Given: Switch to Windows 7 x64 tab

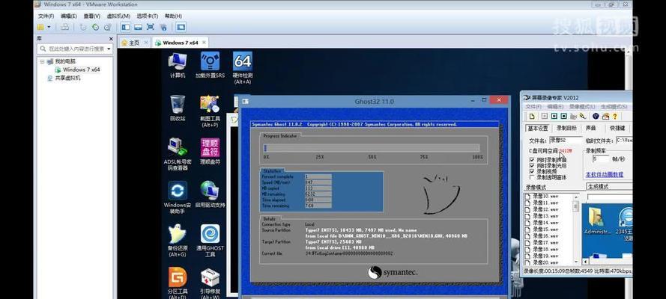Looking at the screenshot, I should 180,43.
